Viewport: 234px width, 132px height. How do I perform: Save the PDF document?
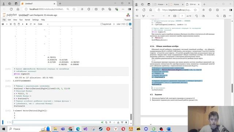pyautogui.click(x=224, y=16)
